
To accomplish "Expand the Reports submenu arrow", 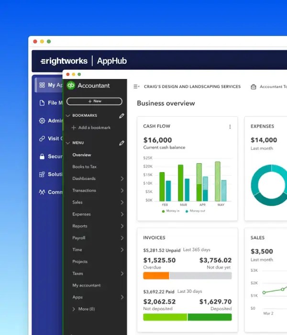I will (x=122, y=226).
